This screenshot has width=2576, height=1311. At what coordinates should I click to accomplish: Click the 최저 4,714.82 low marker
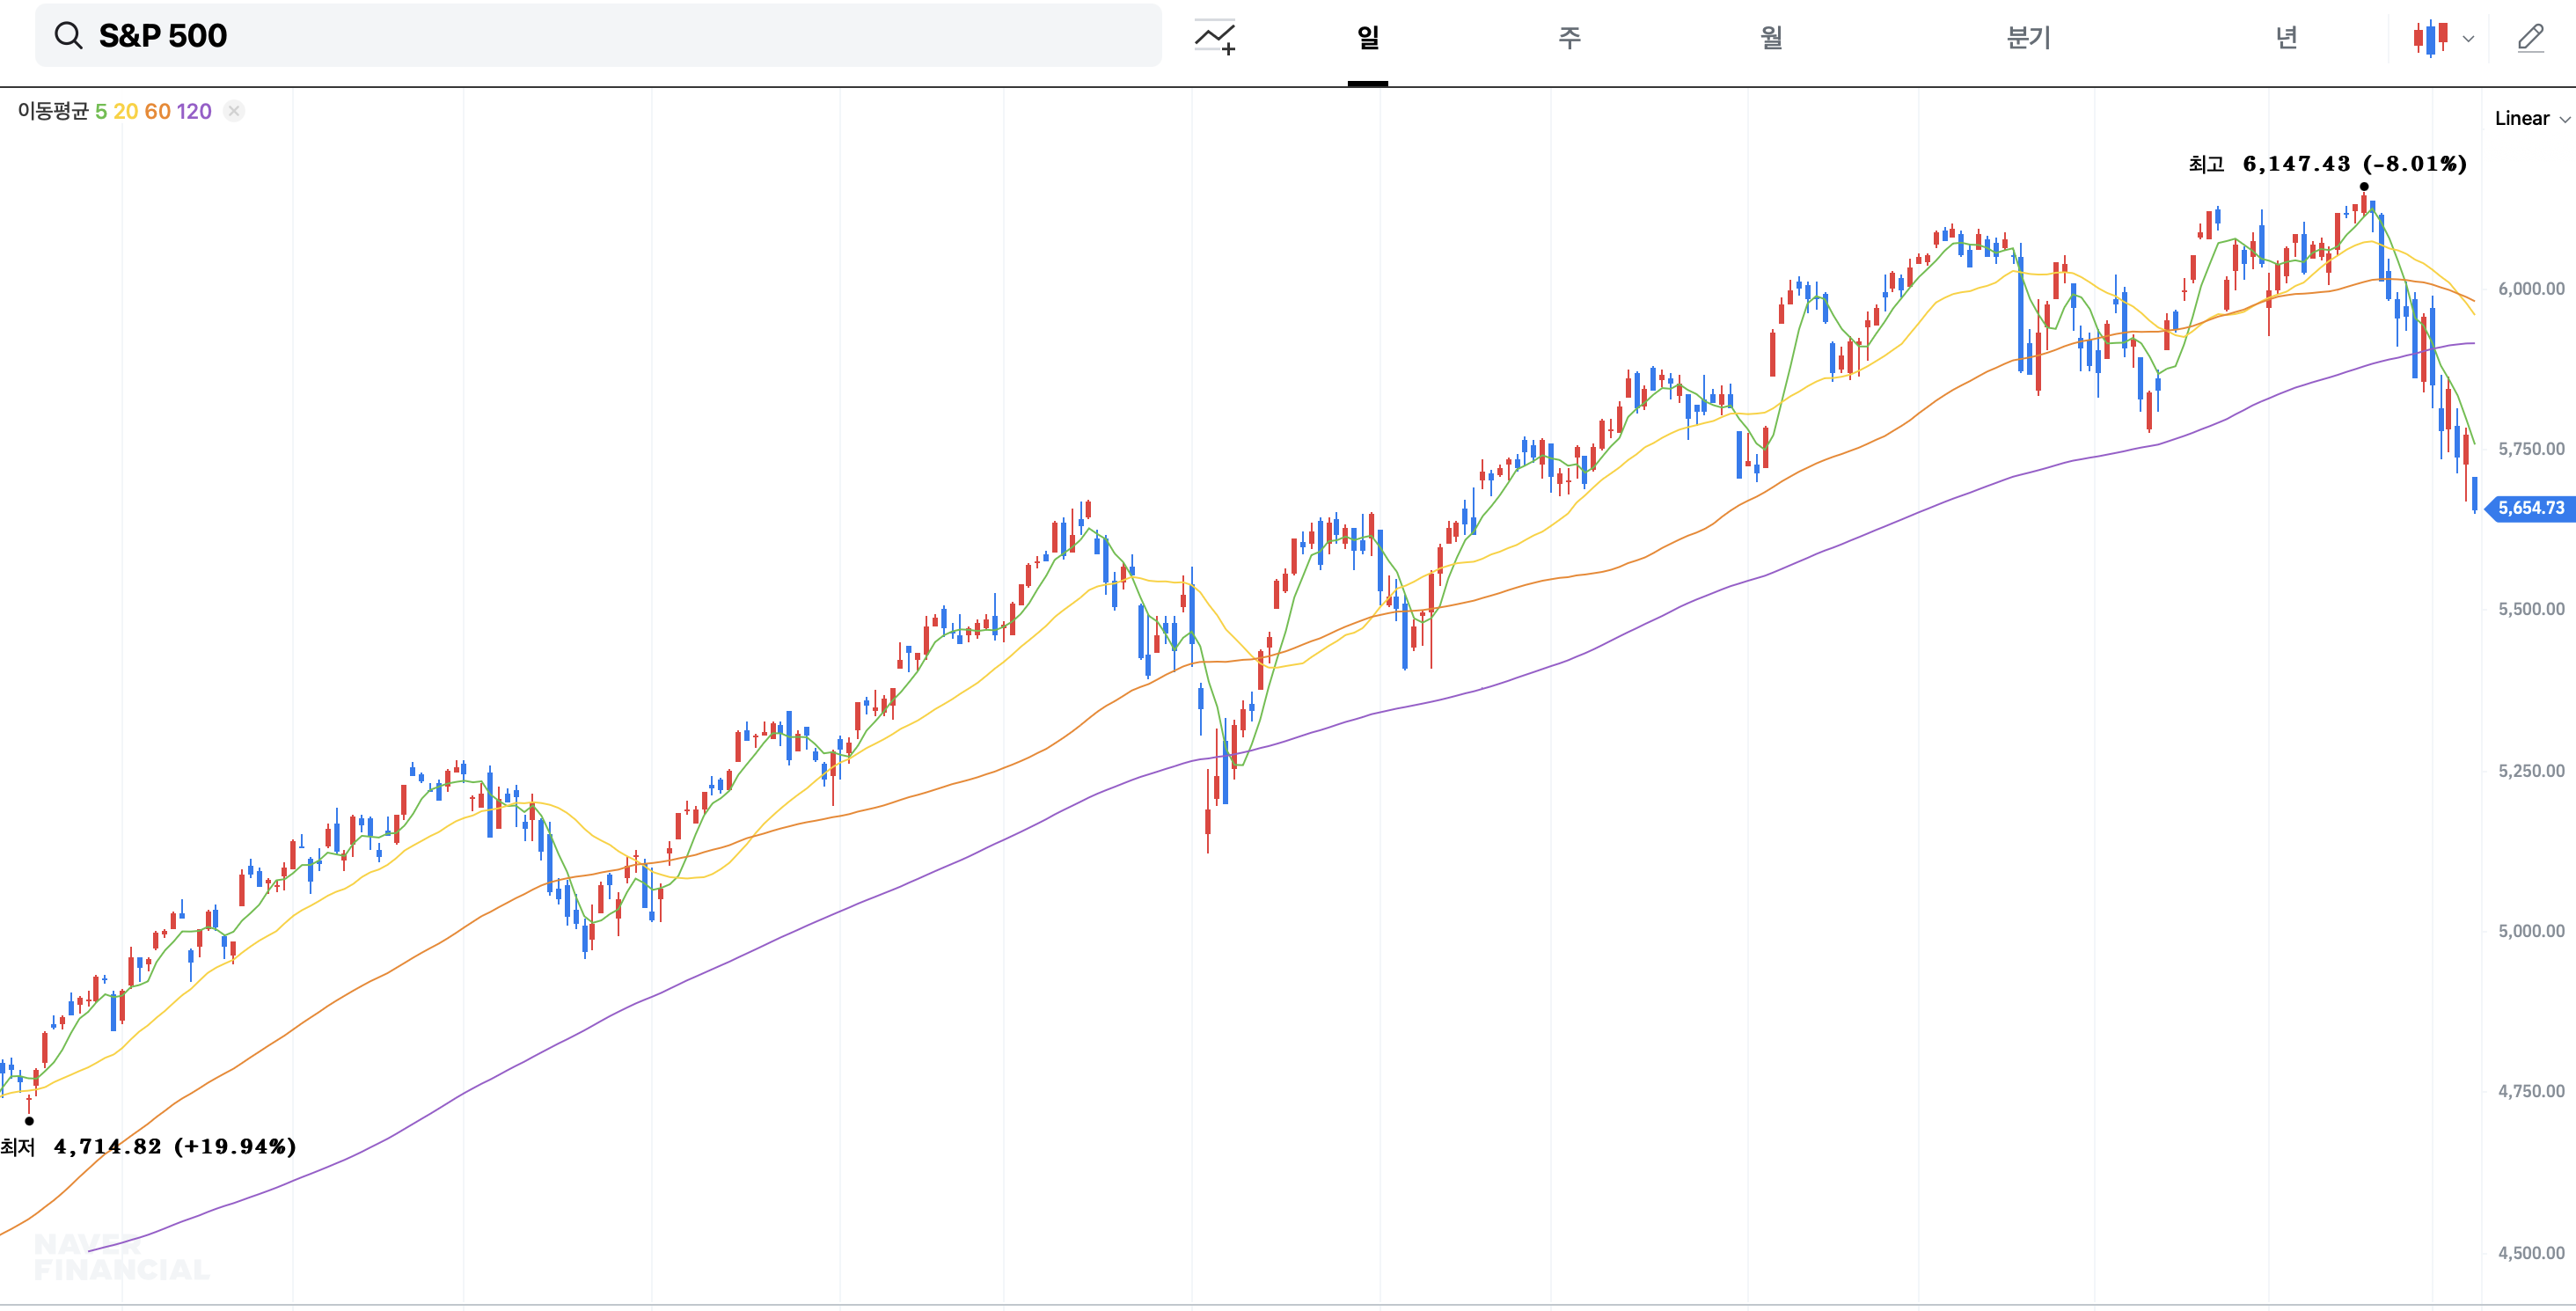[x=148, y=1146]
